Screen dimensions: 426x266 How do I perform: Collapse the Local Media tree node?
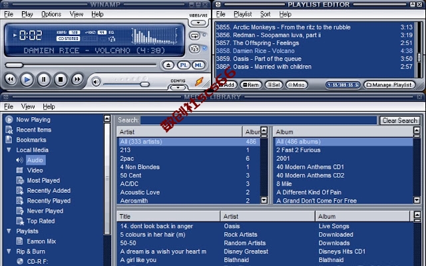[x=9, y=150]
